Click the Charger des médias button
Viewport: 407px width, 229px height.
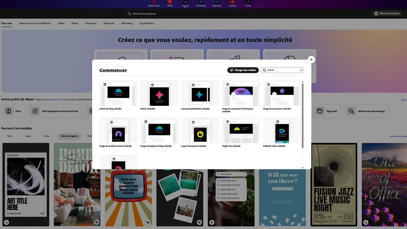tap(243, 70)
